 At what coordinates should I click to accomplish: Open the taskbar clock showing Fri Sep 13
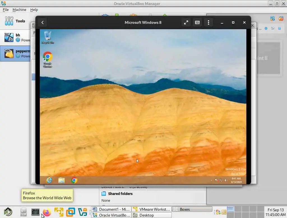point(276,212)
